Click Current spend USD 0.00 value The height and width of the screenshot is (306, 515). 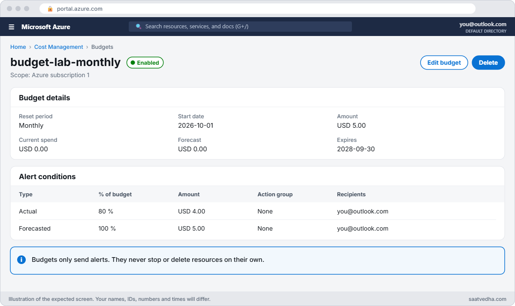(33, 149)
